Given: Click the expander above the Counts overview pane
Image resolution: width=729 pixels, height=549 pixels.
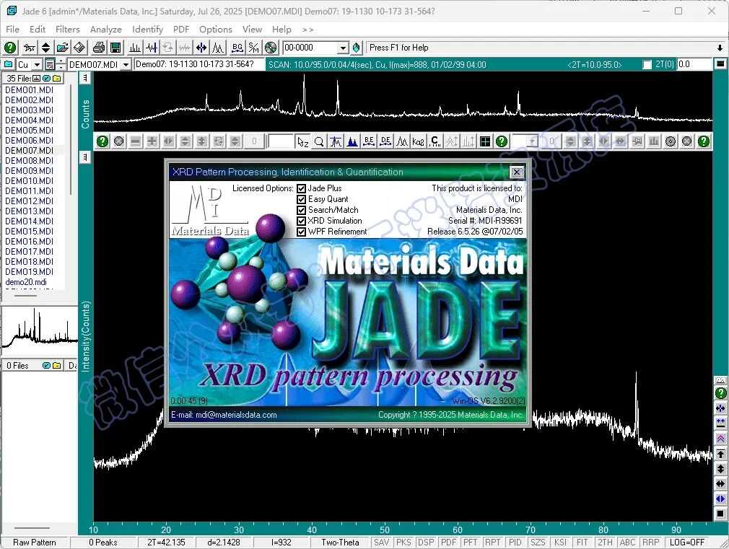Looking at the screenshot, I should tap(85, 78).
